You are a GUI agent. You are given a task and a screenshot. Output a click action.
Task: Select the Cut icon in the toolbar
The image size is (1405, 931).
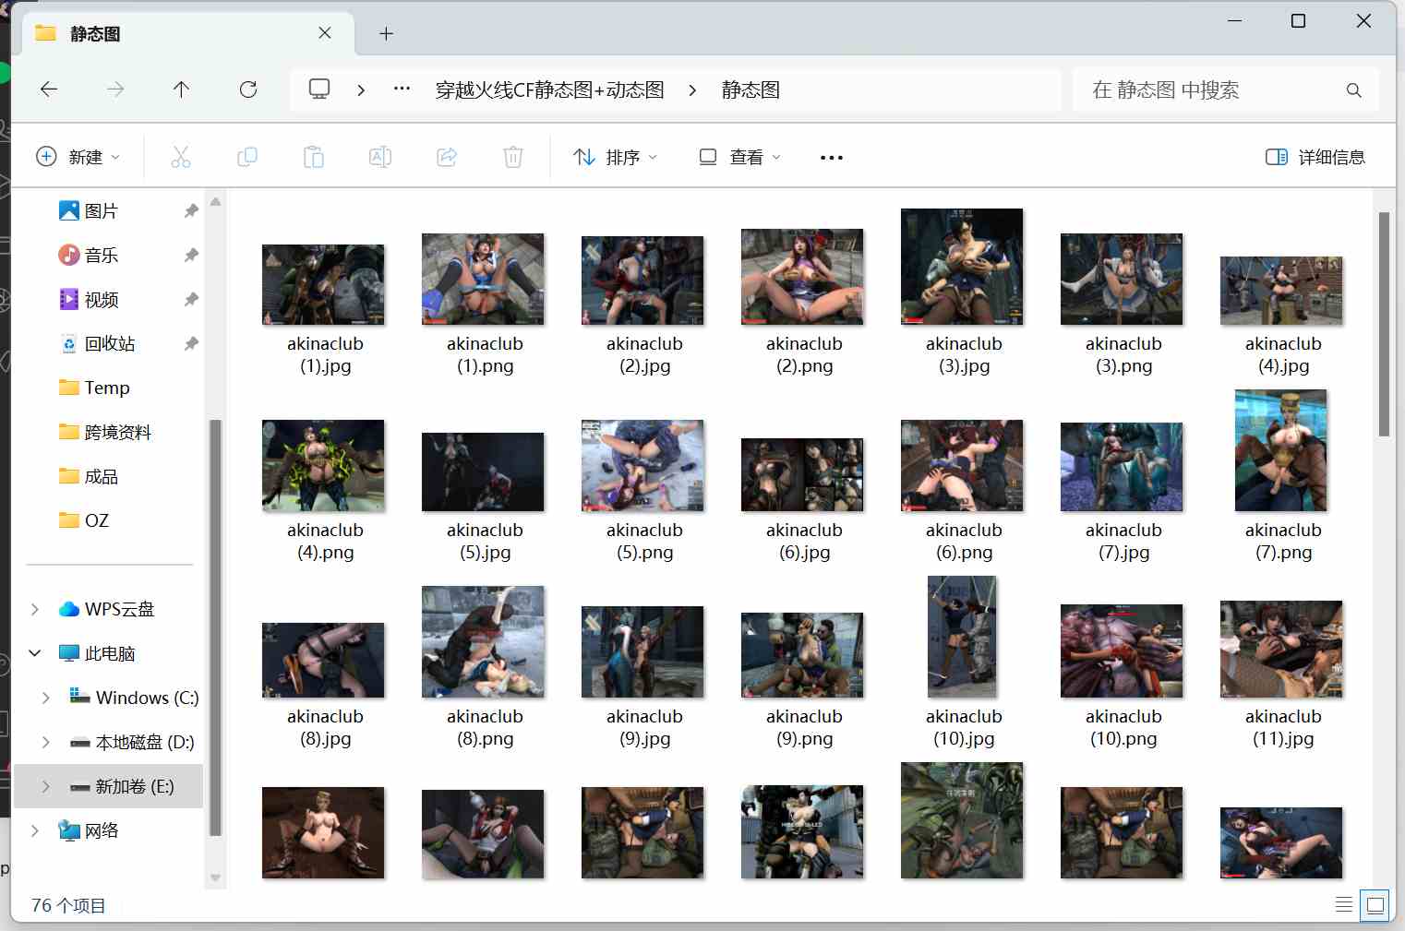(x=180, y=157)
